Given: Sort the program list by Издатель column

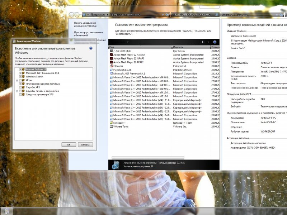Looking at the screenshot, I should [191, 47].
